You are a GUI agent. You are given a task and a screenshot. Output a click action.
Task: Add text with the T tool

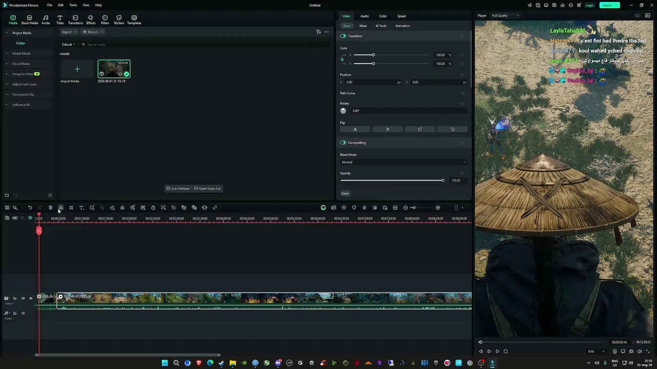click(x=81, y=208)
